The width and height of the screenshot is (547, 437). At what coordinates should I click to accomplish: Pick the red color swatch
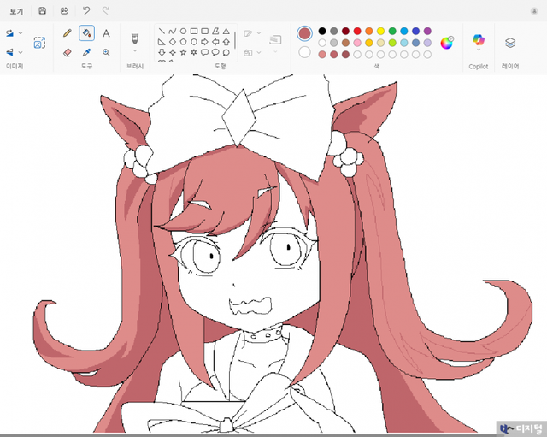(357, 31)
